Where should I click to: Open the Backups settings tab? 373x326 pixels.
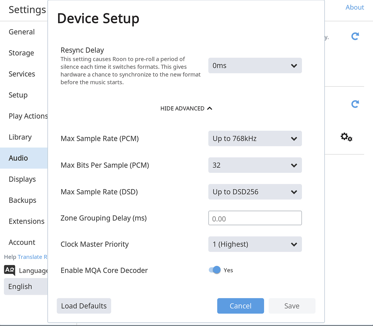tap(22, 200)
